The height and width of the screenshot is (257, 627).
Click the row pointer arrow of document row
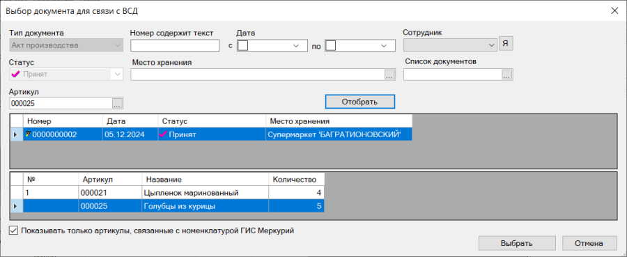pyautogui.click(x=15, y=134)
